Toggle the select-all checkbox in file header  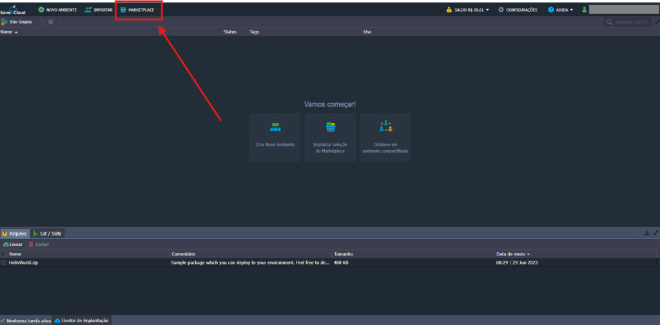(3, 254)
